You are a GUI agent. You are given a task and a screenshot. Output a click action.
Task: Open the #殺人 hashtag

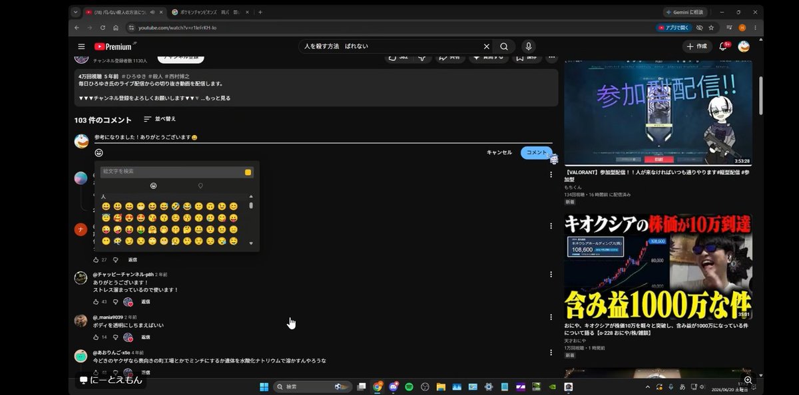pyautogui.click(x=155, y=76)
